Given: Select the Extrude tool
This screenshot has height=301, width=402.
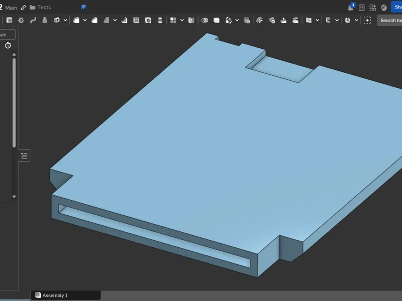Looking at the screenshot, I should (10, 20).
